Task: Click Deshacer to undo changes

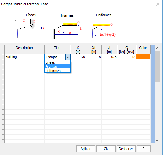Action: 126,148
